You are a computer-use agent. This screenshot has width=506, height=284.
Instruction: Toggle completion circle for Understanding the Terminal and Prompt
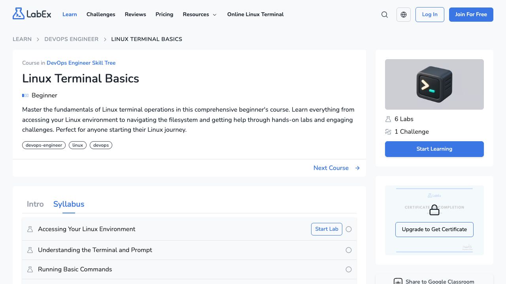coord(349,250)
